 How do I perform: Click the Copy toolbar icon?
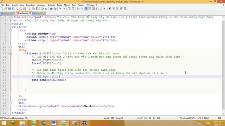33,9
